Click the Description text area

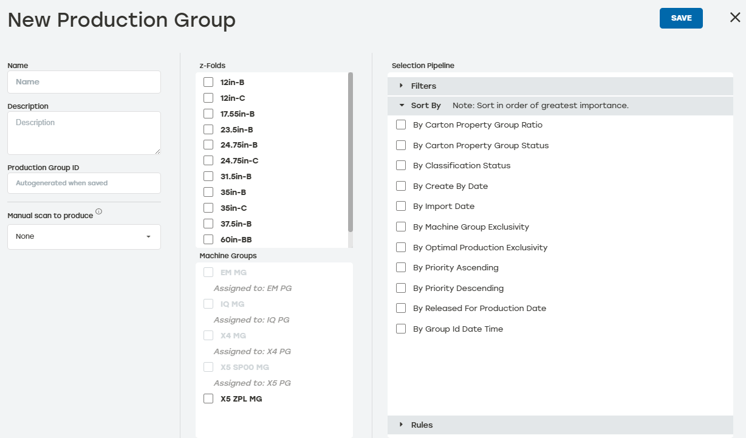click(x=84, y=133)
